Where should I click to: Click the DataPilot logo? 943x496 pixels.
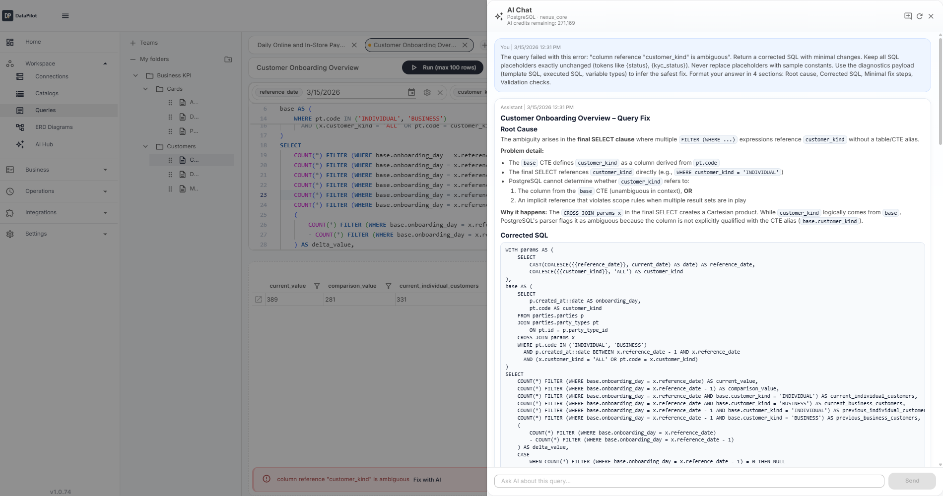20,15
